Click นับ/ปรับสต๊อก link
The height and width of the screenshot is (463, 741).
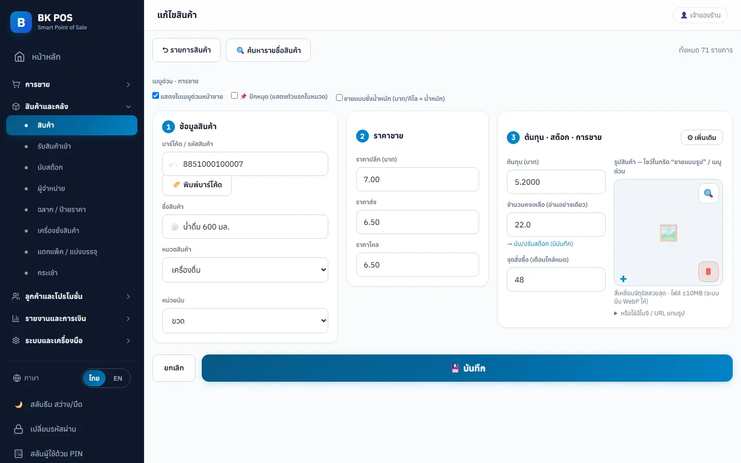(x=540, y=244)
